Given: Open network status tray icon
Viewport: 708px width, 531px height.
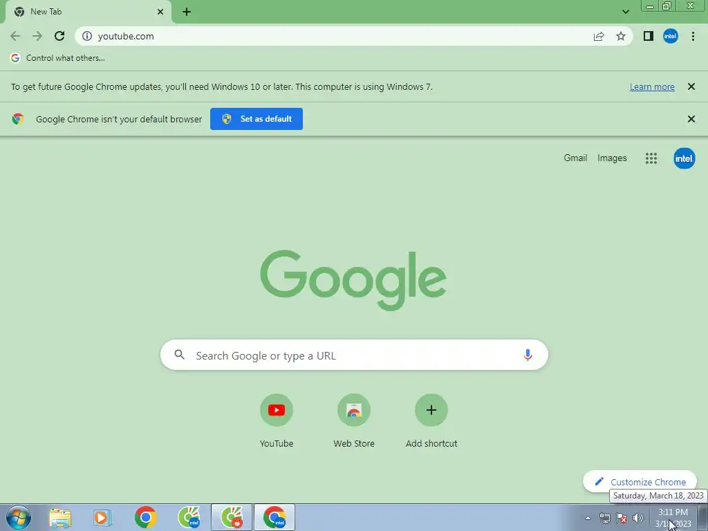Looking at the screenshot, I should click(x=604, y=518).
